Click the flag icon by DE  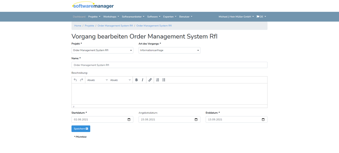[258, 17]
